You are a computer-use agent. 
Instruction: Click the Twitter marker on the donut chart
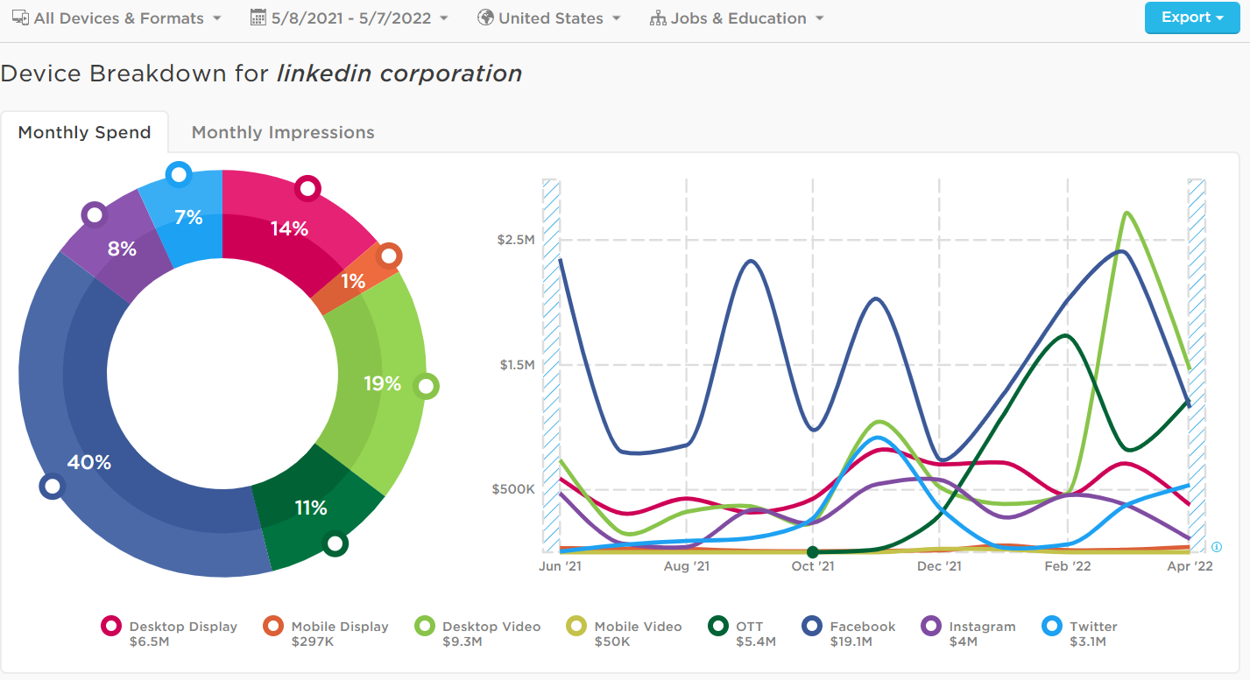coord(179,174)
